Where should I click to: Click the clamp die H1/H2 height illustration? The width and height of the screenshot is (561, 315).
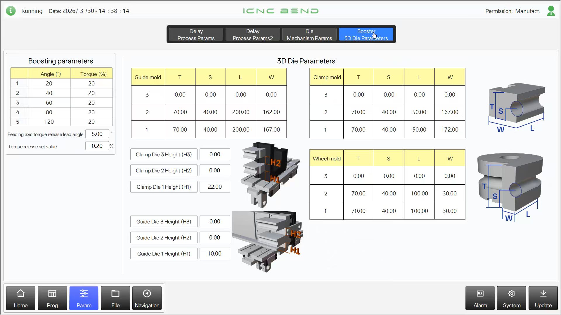[x=270, y=175]
